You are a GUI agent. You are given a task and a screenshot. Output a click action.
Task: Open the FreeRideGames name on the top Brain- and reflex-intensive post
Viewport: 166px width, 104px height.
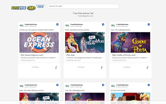[77, 24]
